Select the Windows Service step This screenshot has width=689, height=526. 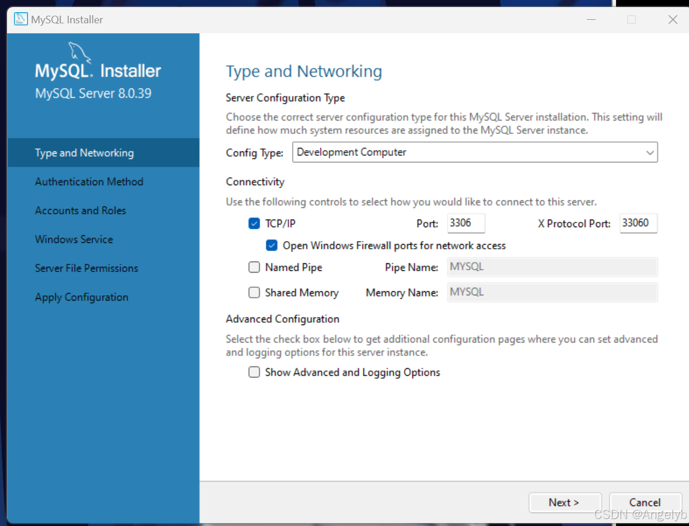pyautogui.click(x=74, y=239)
